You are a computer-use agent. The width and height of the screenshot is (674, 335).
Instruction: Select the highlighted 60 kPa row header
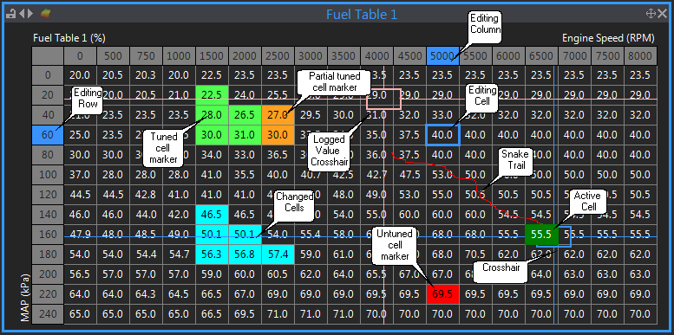(48, 135)
